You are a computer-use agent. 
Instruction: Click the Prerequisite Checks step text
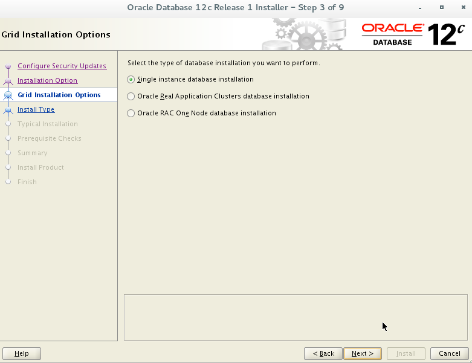click(50, 138)
